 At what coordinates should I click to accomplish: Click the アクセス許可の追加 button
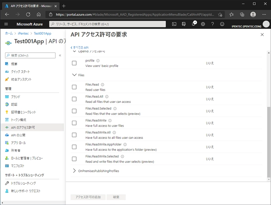88,197
